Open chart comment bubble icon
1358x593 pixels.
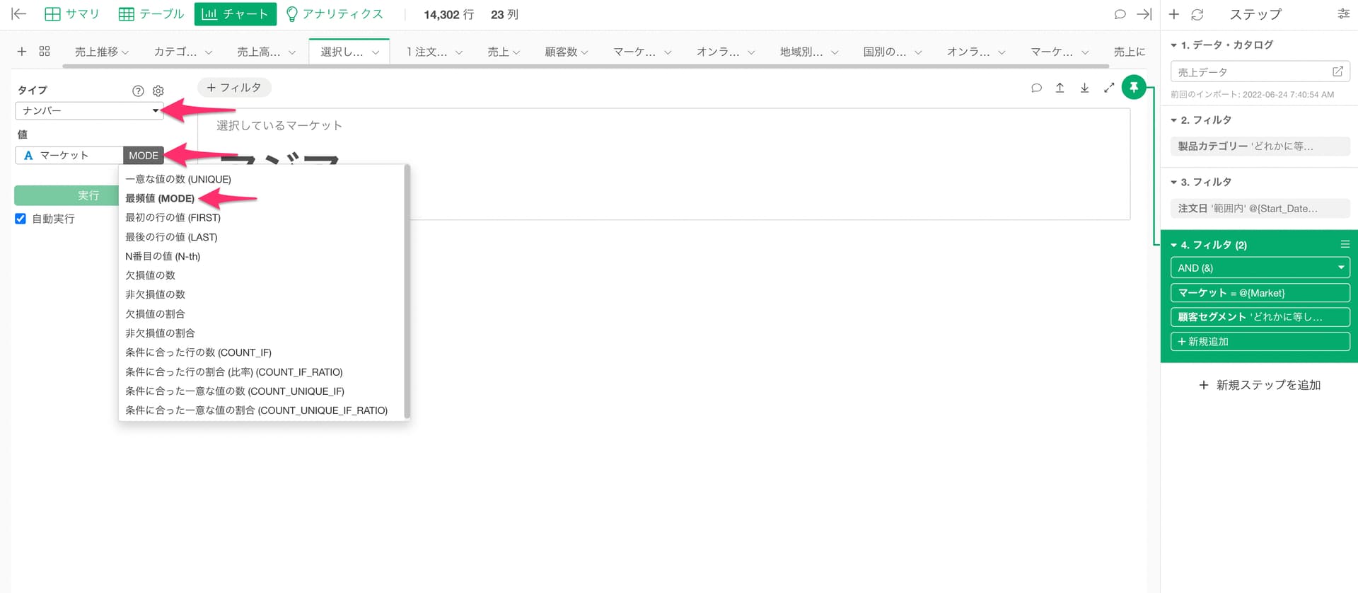[x=1036, y=88]
